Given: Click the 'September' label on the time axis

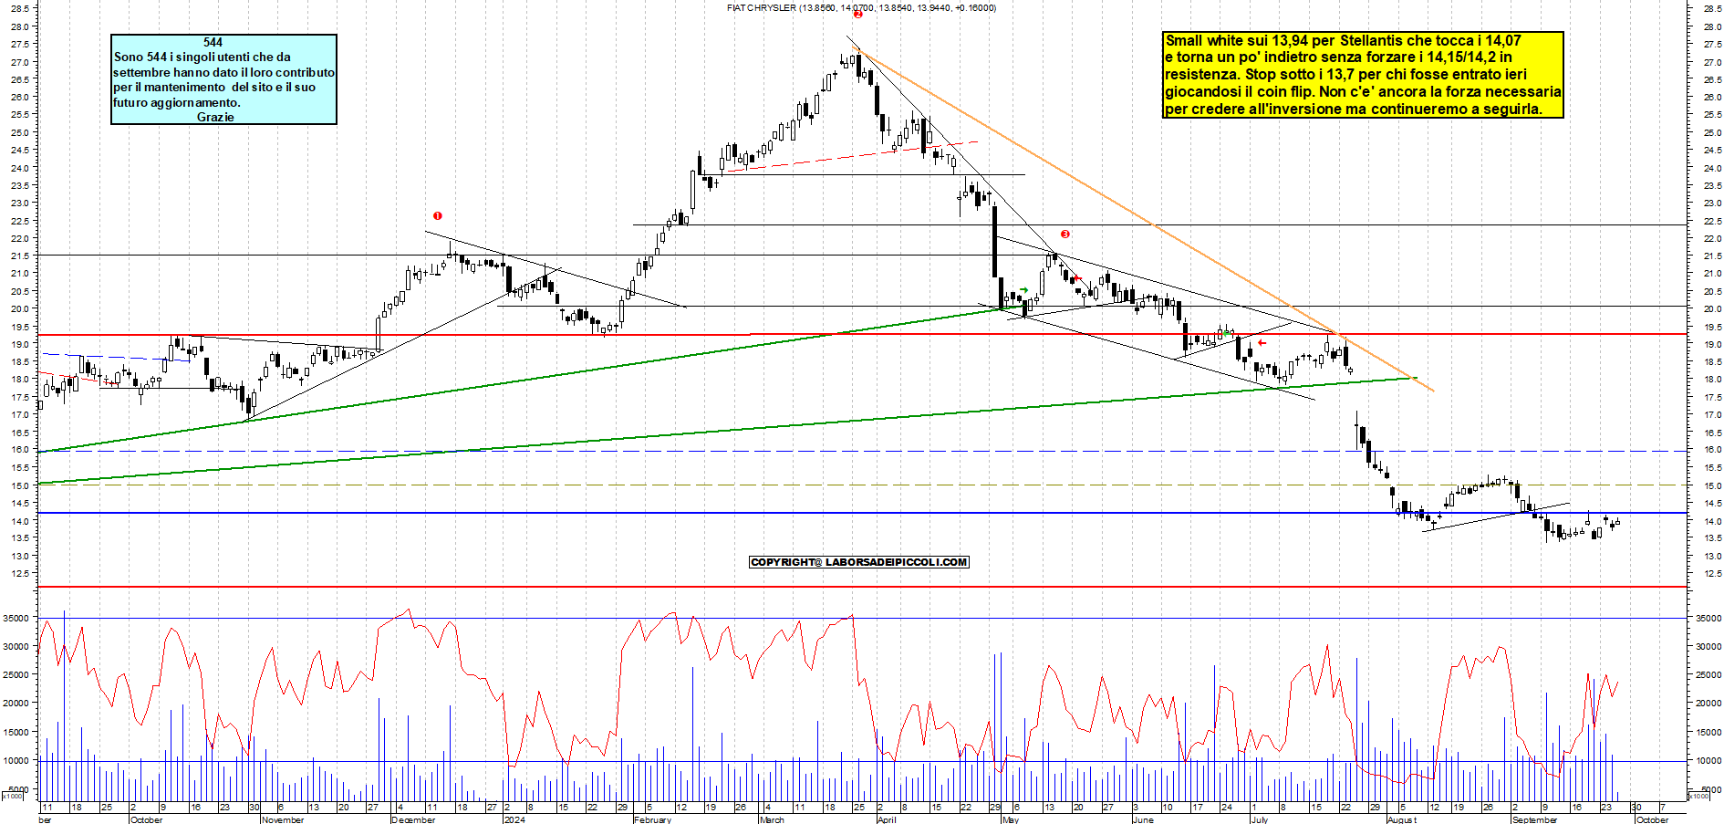Looking at the screenshot, I should pyautogui.click(x=1535, y=819).
